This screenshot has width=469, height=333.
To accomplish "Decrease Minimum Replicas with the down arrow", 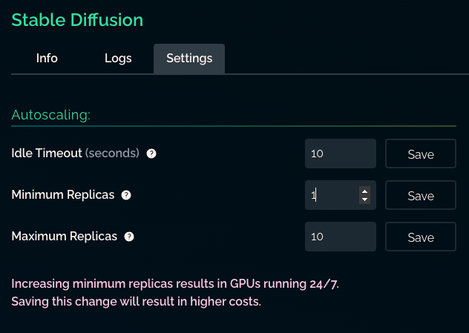I will (364, 200).
